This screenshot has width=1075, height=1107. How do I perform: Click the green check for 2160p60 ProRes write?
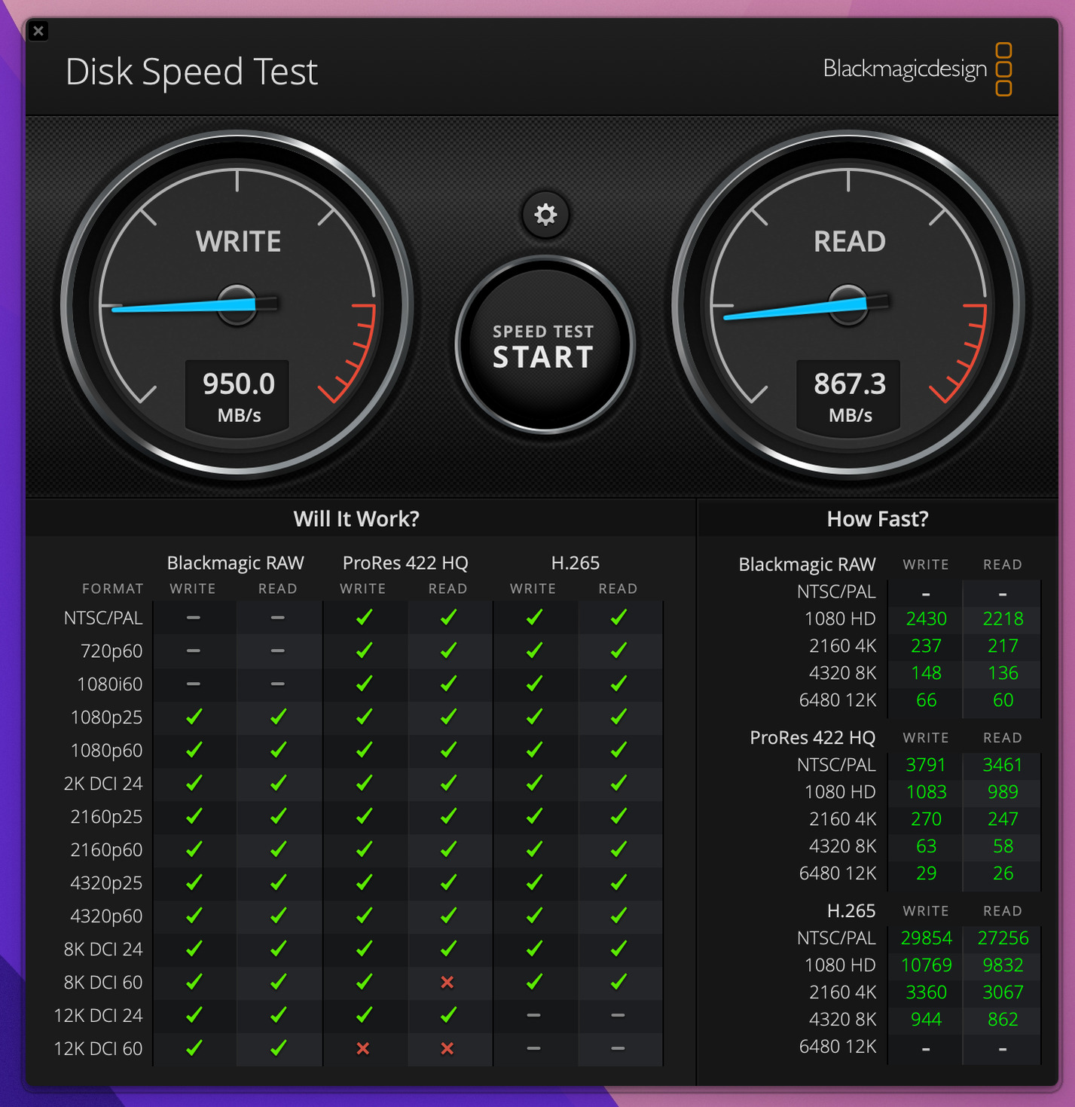[364, 849]
